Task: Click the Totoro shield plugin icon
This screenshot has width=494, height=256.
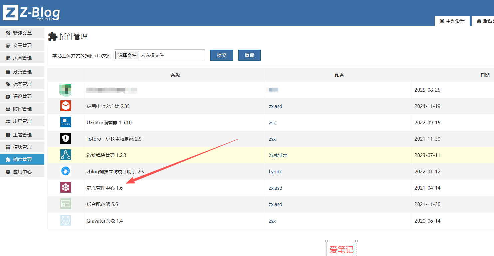Action: pos(66,138)
